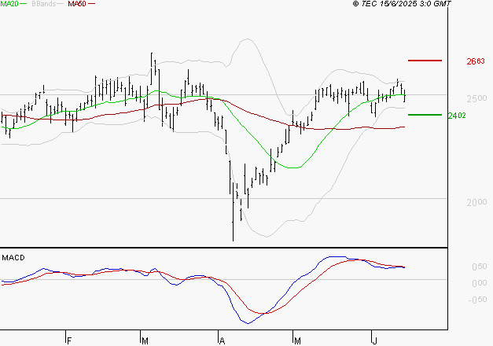The width and height of the screenshot is (493, 346).
Task: Click the TEC copyright timestamp text
Action: [402, 4]
